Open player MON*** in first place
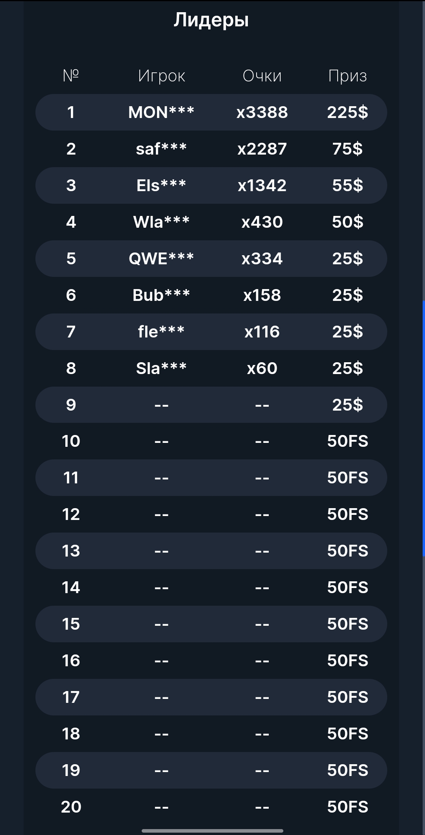Image resolution: width=425 pixels, height=835 pixels. click(x=161, y=112)
